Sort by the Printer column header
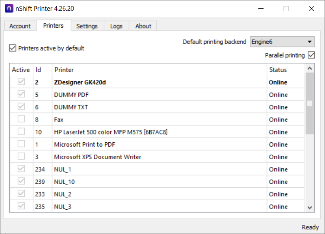Screen dimensions: 325x234 159,70
